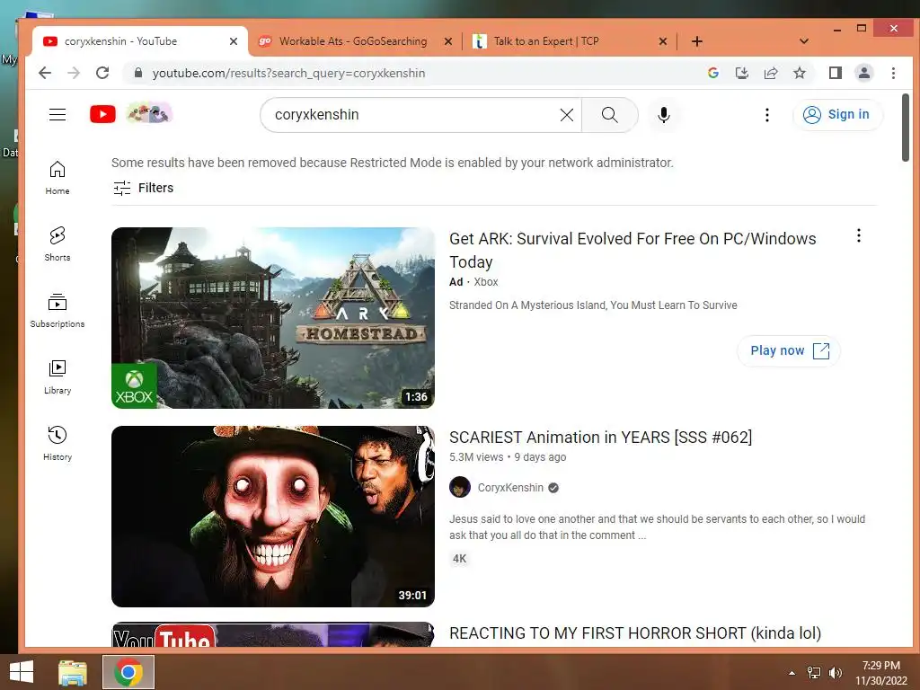Open REACTING TO MY FIRST HORROR SHORT

coord(635,633)
